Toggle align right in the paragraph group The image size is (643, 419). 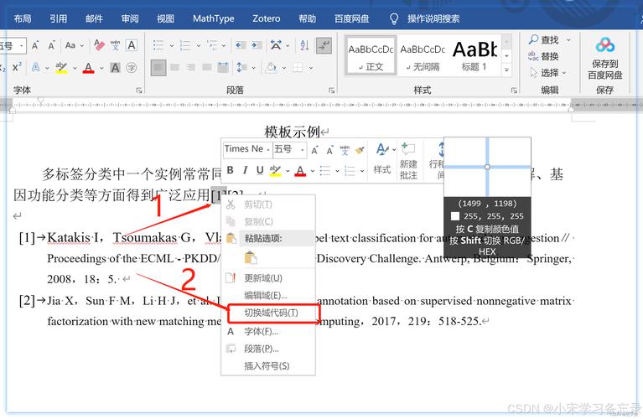click(190, 67)
